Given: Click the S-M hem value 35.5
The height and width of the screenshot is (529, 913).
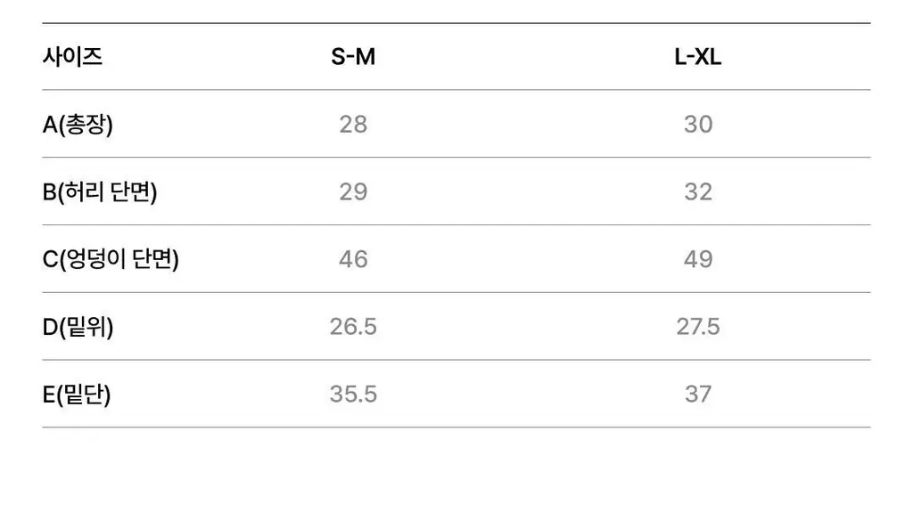Looking at the screenshot, I should (x=353, y=394).
